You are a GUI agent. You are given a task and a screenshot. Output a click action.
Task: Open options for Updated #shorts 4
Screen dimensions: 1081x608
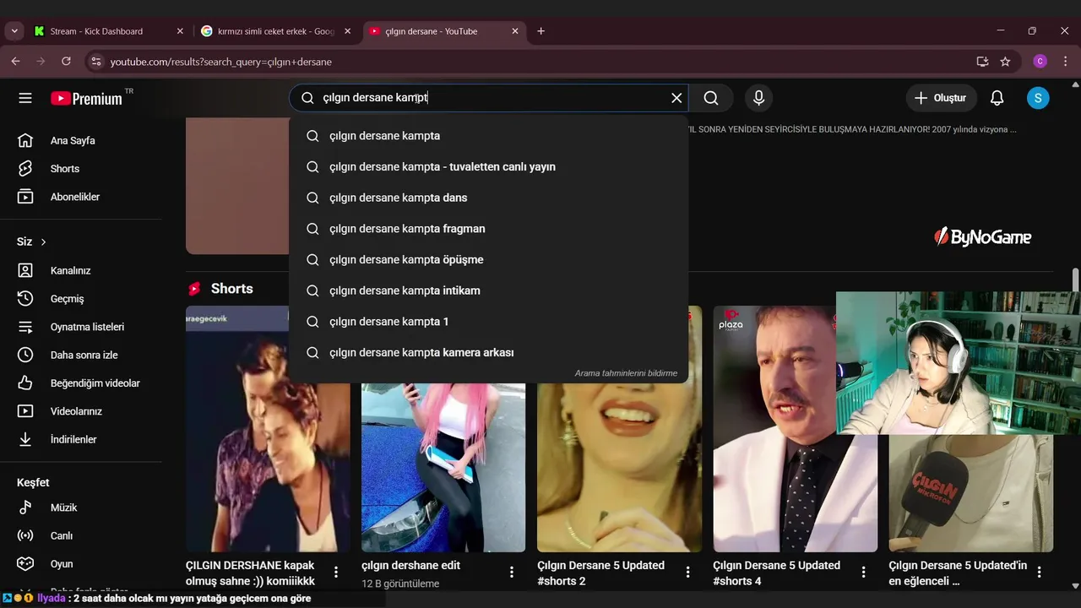(x=863, y=572)
